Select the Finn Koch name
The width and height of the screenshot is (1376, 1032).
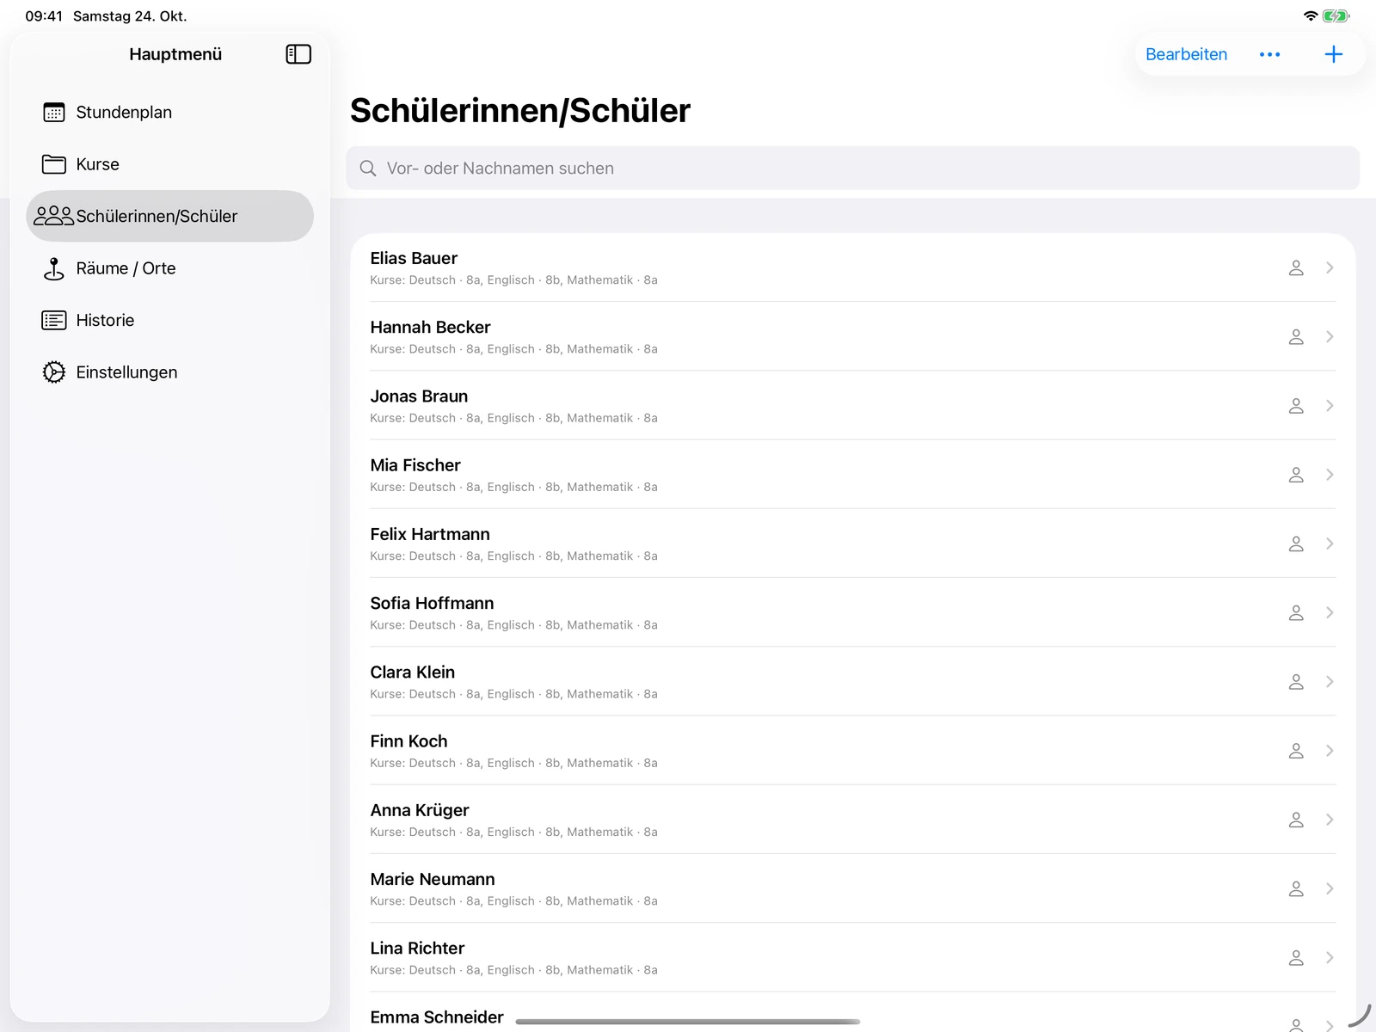point(408,741)
